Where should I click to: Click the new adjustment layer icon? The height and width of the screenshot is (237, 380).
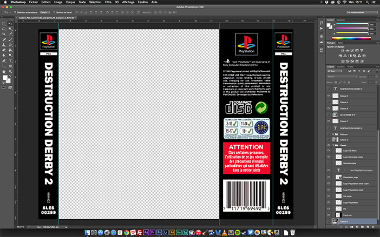[x=357, y=227]
